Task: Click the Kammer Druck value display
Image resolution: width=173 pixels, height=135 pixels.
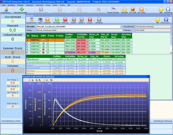Action: (x=13, y=52)
